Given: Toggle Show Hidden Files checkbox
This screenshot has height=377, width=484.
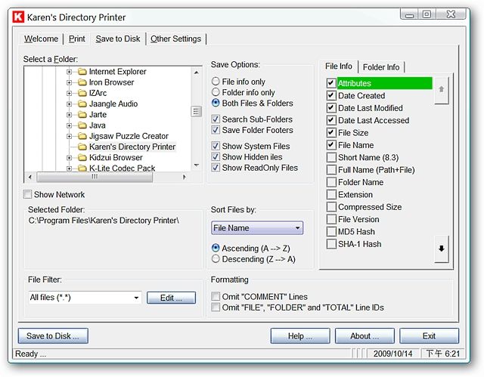Looking at the screenshot, I should point(216,156).
